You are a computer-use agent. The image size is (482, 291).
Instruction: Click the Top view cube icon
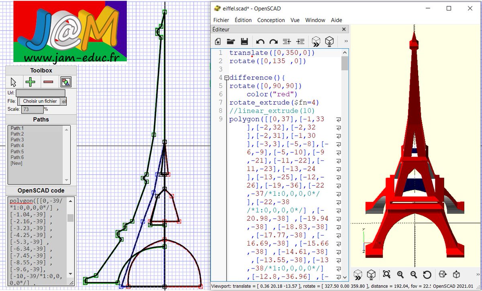tap(456, 275)
